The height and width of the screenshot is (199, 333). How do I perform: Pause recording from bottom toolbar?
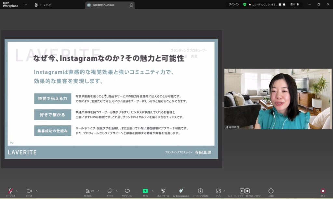pos(242,191)
